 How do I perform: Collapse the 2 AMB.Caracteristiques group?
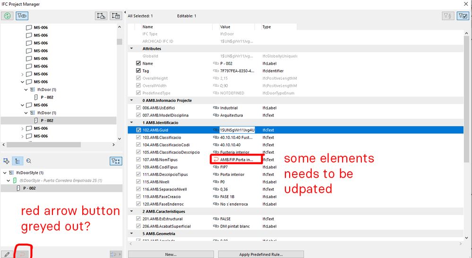[131, 211]
